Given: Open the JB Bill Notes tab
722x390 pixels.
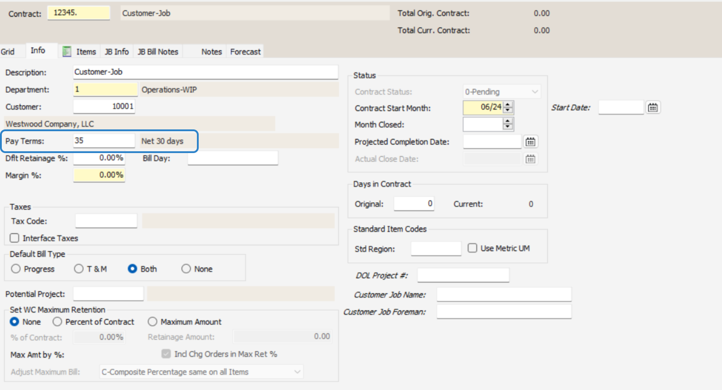Looking at the screenshot, I should [x=158, y=52].
